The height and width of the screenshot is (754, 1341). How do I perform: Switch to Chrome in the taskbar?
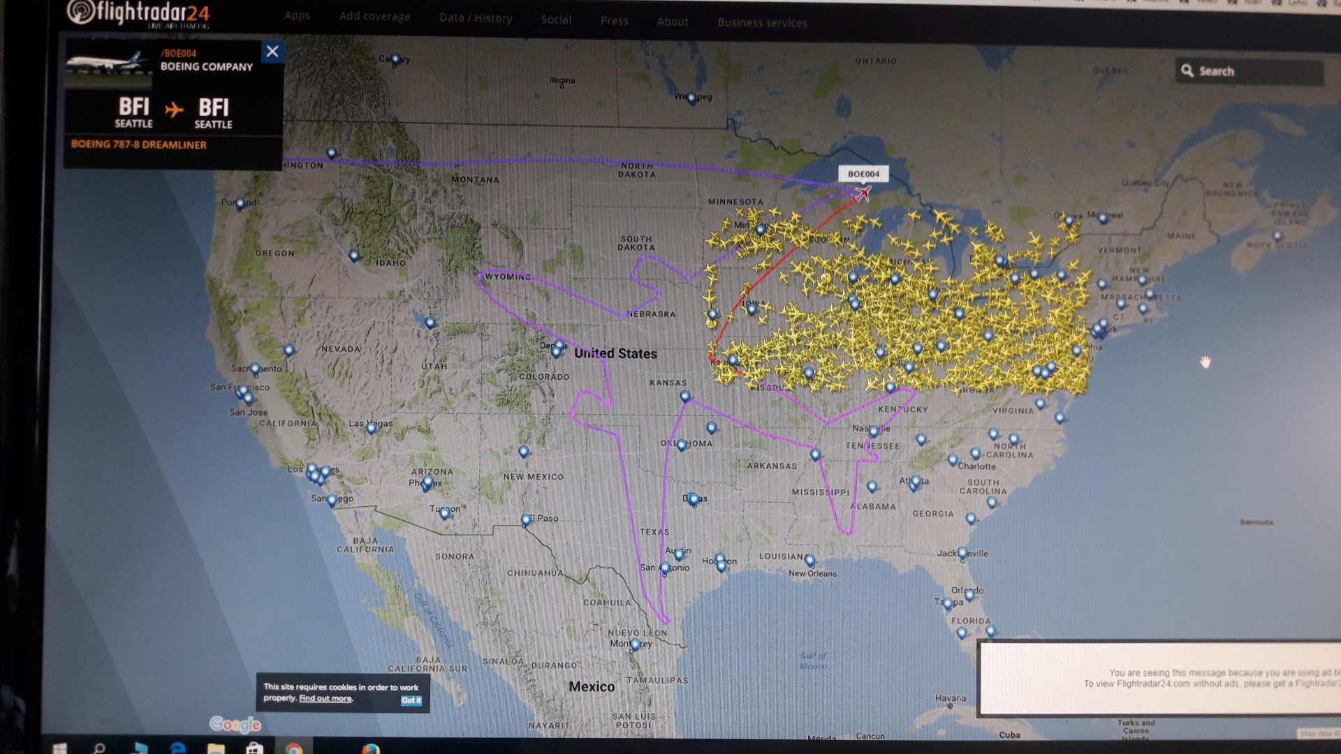294,749
